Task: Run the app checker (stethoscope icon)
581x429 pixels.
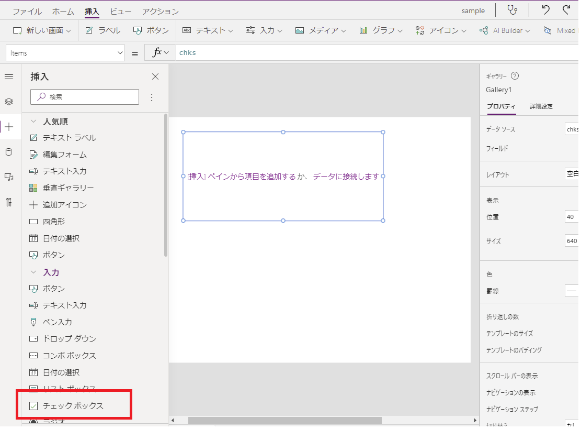Action: pos(512,10)
